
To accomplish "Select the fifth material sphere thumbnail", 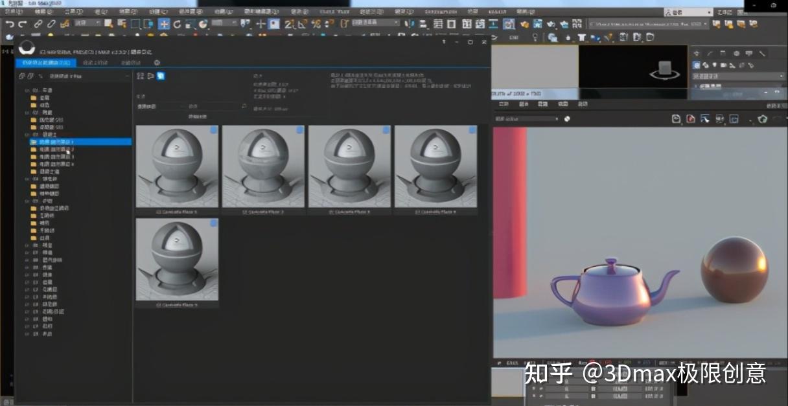I will [x=177, y=259].
